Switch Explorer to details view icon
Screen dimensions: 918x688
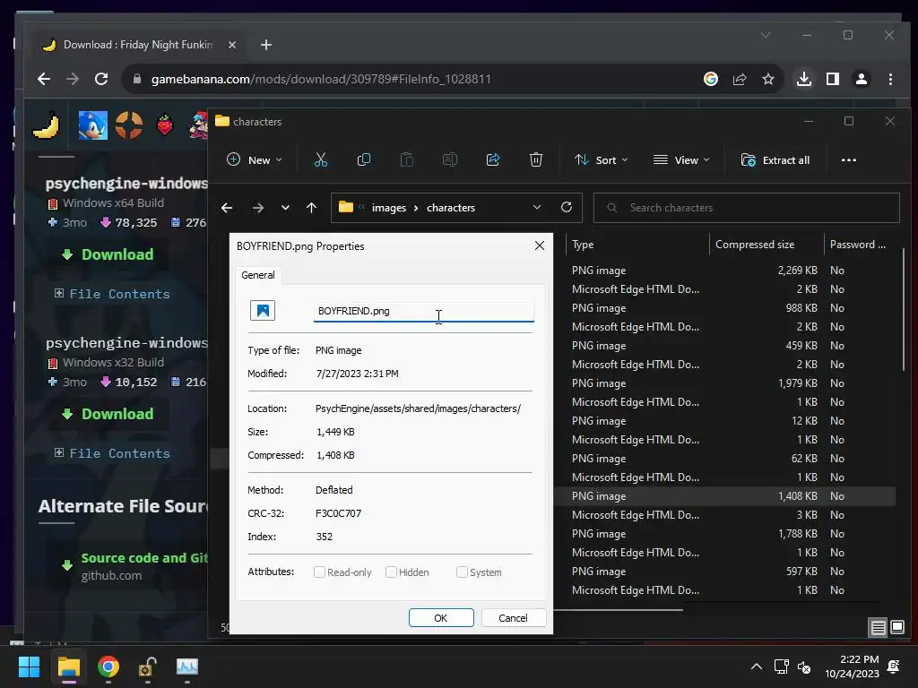point(878,628)
